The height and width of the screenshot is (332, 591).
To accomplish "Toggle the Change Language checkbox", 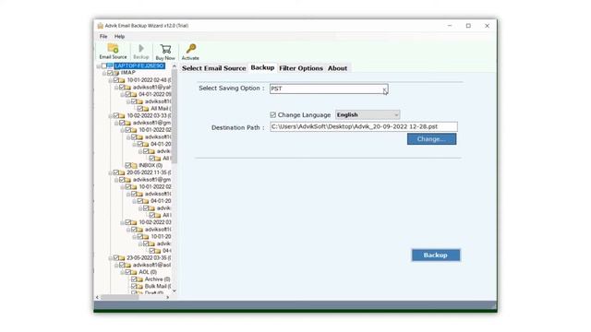I will tap(273, 114).
